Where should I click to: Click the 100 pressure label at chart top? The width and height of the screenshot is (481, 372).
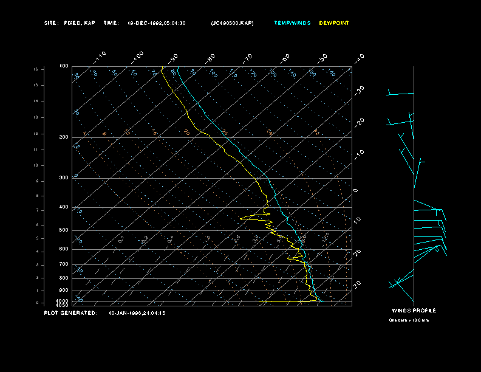point(64,66)
